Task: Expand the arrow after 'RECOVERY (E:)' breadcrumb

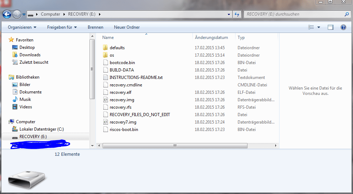Action: click(99, 14)
